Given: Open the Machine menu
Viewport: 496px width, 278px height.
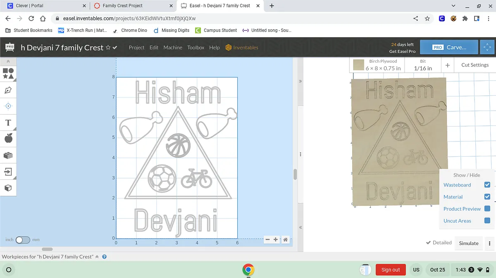Looking at the screenshot, I should [172, 47].
